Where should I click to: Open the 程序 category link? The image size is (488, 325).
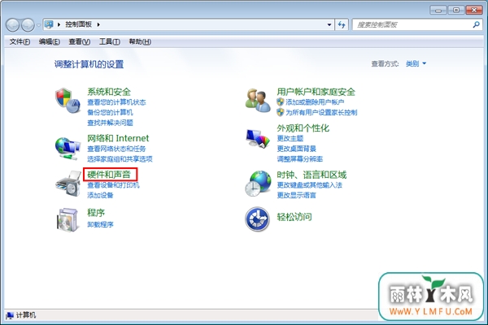tap(96, 213)
